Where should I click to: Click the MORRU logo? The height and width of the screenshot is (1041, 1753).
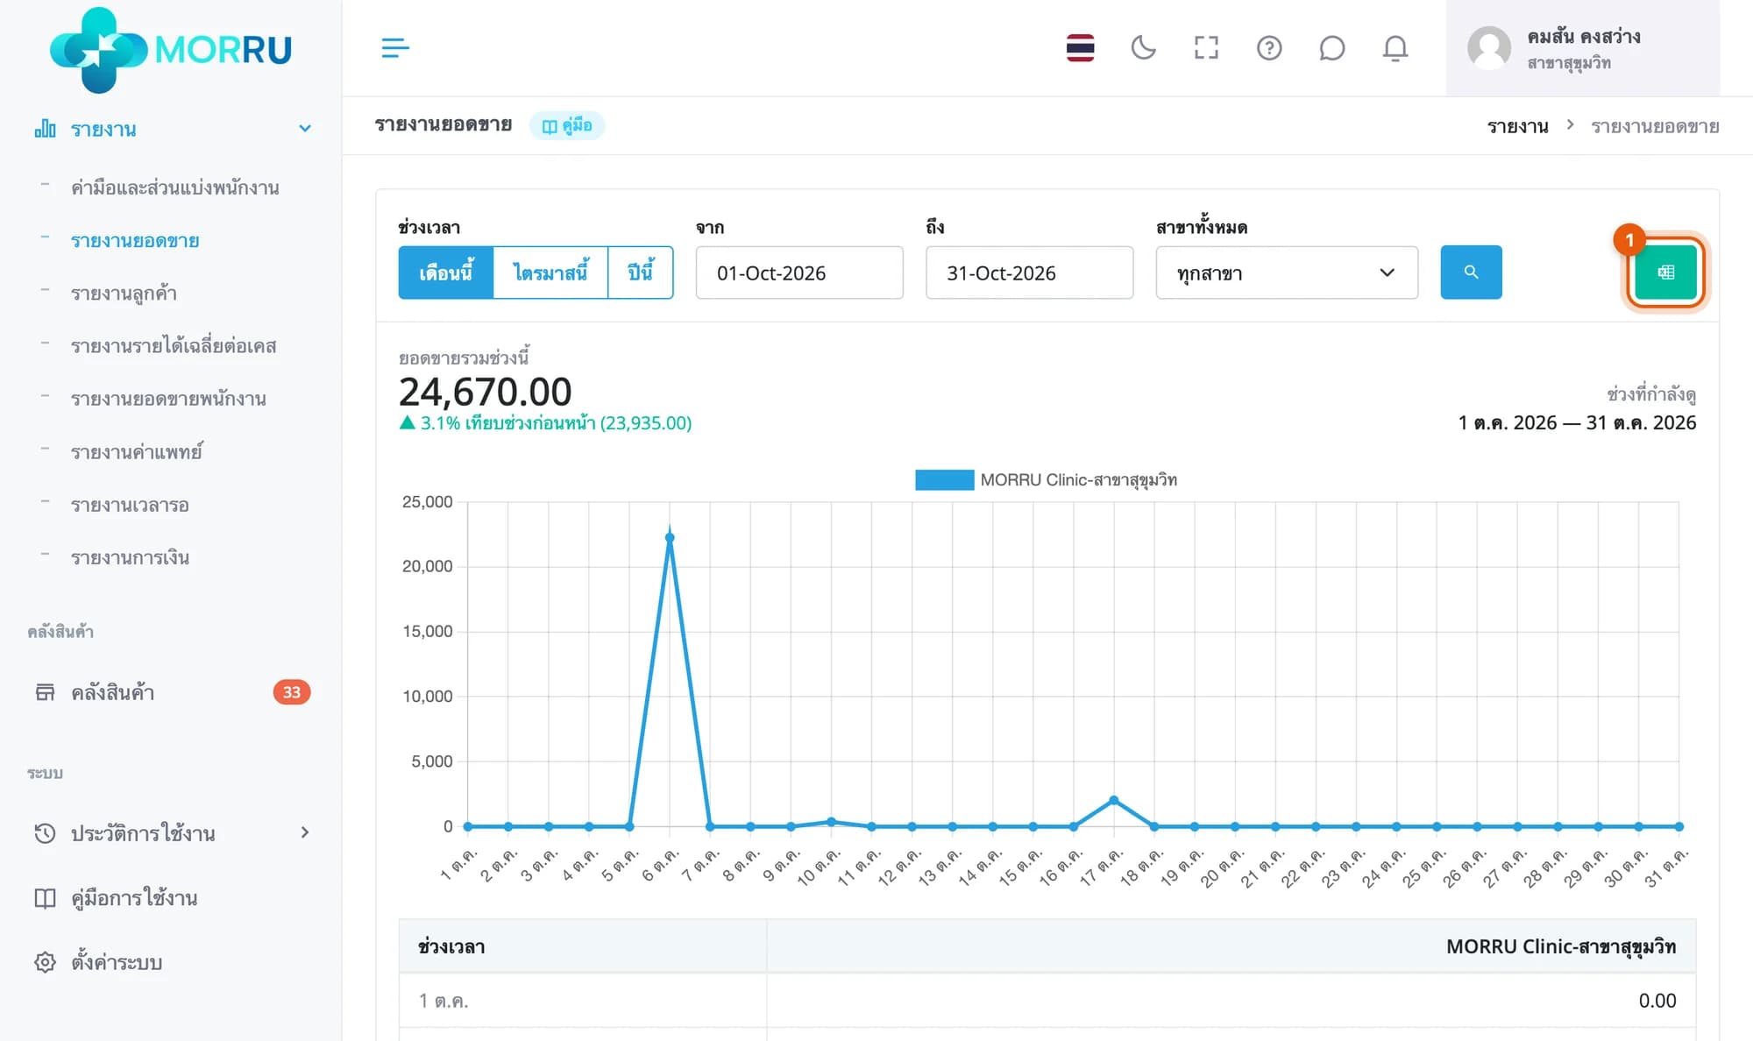171,50
